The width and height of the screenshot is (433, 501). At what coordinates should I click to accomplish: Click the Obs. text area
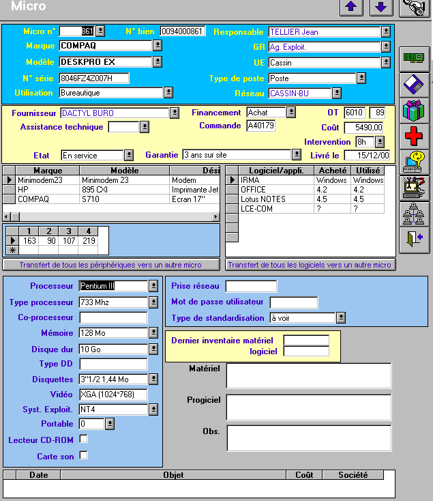[309, 438]
